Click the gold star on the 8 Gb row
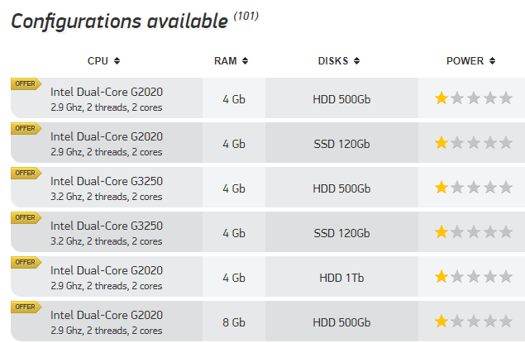The height and width of the screenshot is (343, 525). click(x=441, y=322)
